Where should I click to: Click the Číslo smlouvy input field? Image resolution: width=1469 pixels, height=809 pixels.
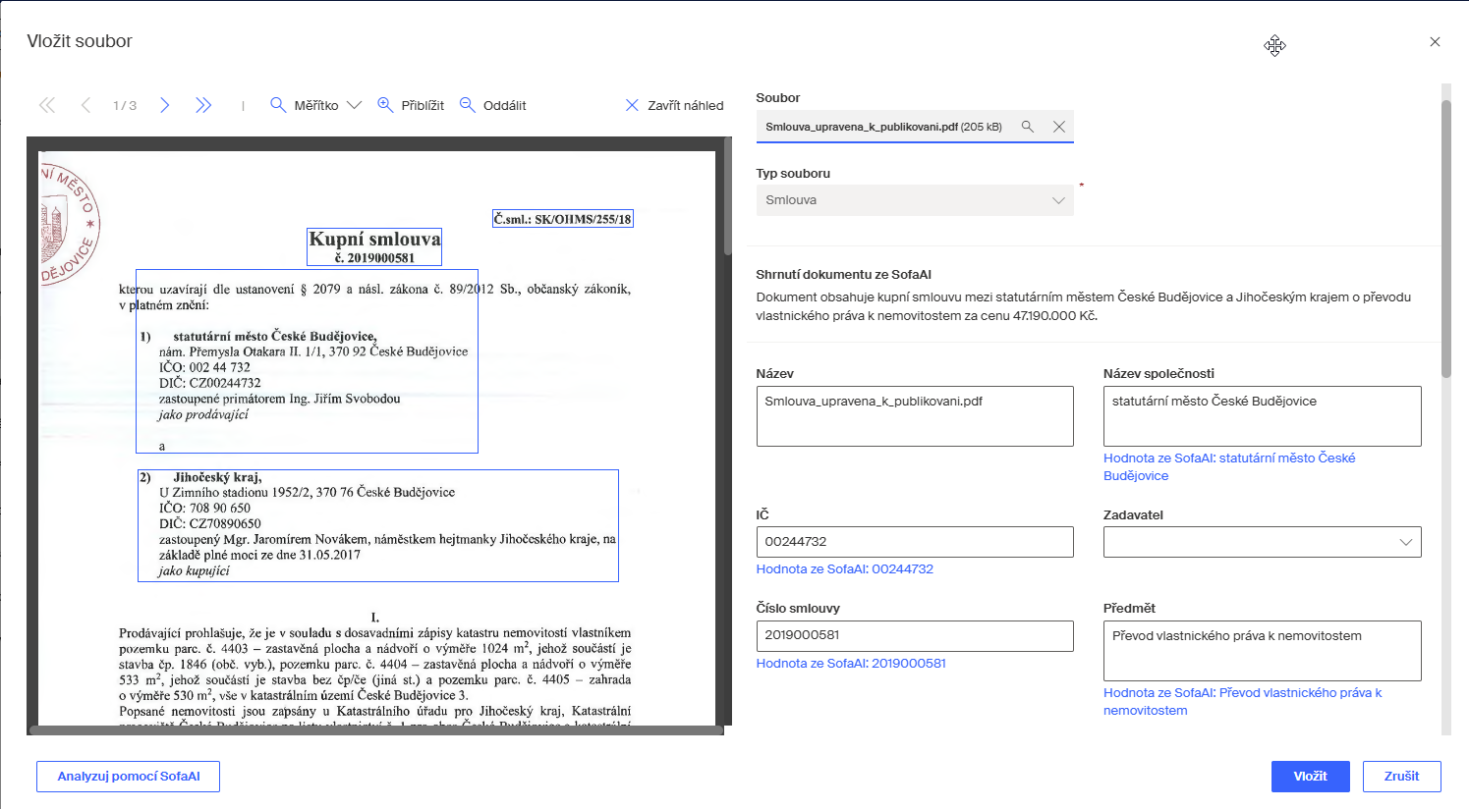pyautogui.click(x=915, y=635)
